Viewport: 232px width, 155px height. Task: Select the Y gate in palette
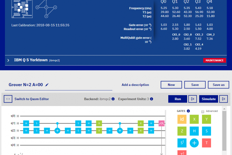(206, 119)
